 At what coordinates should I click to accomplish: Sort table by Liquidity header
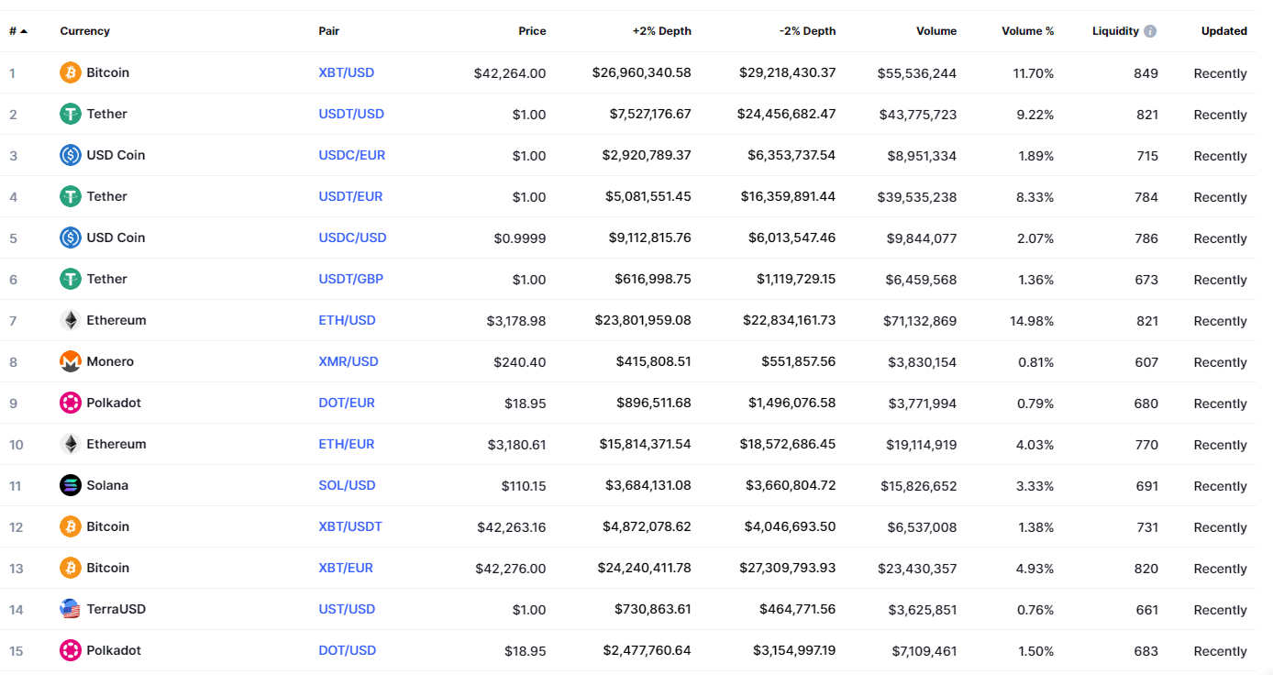1115,31
